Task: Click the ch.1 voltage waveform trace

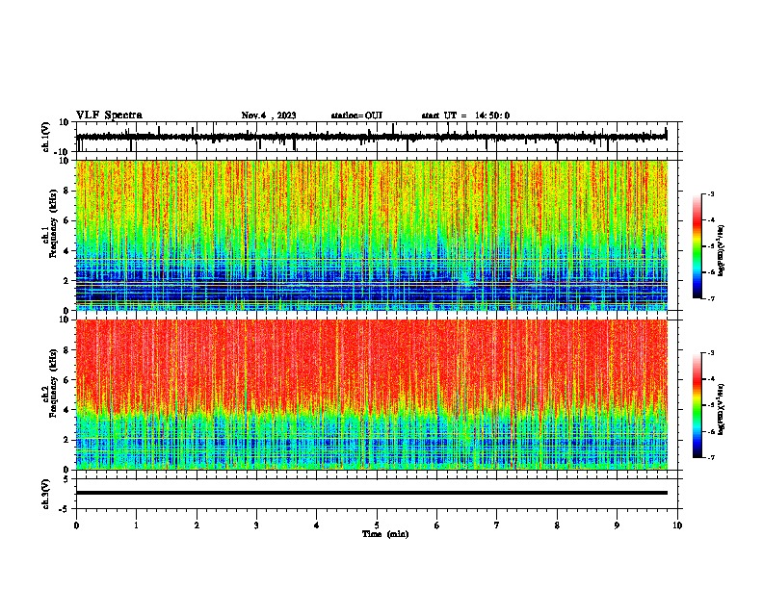Action: pyautogui.click(x=371, y=137)
